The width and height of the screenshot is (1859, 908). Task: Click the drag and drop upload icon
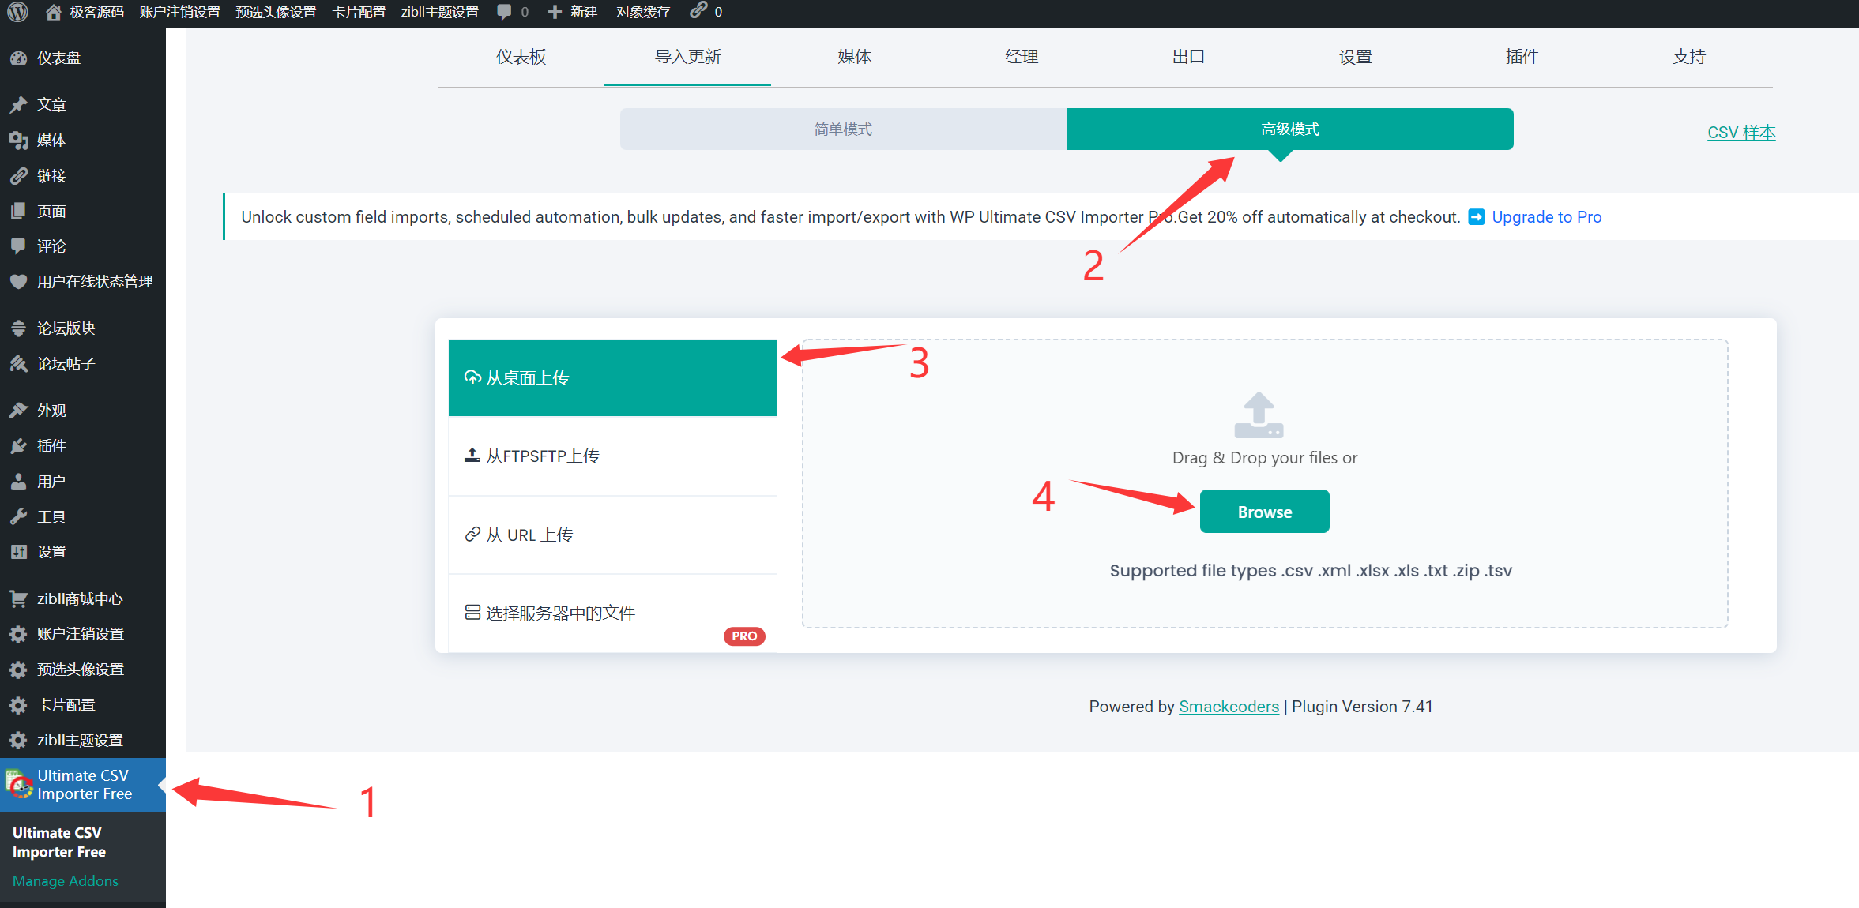coord(1259,415)
